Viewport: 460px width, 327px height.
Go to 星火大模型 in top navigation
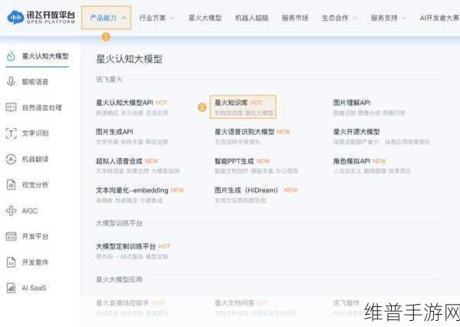(205, 18)
